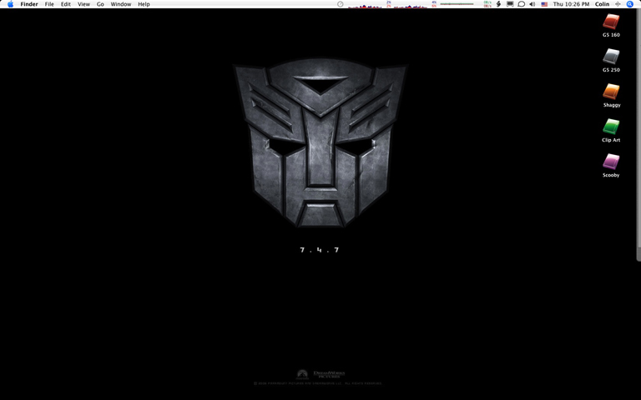
Task: Open the Apple menu
Action: [x=10, y=4]
